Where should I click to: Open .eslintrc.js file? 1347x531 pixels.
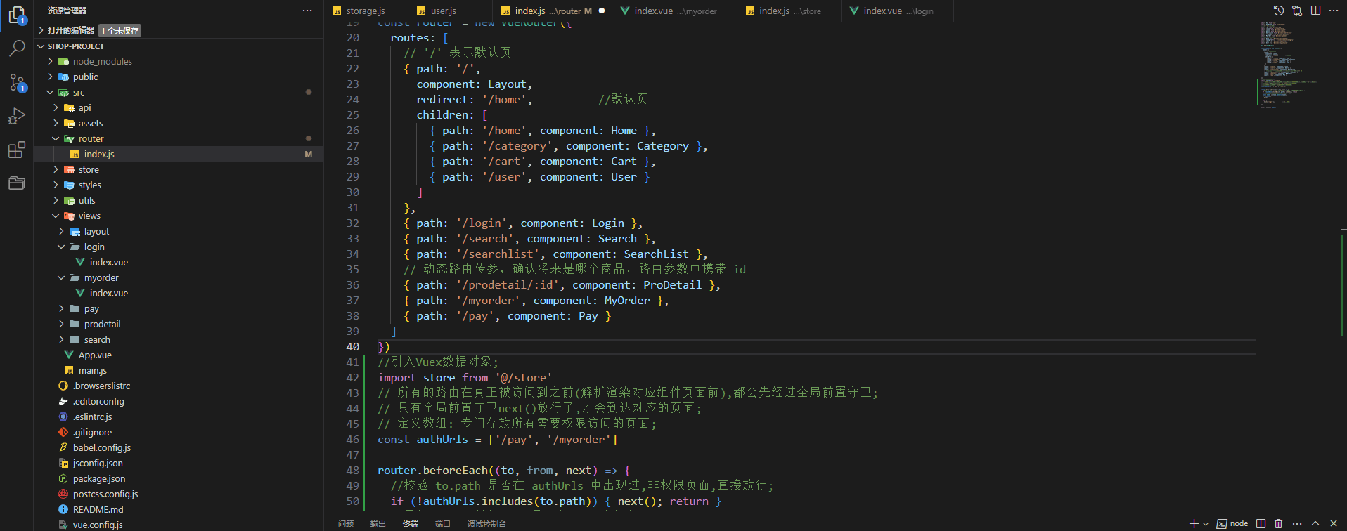179,417
